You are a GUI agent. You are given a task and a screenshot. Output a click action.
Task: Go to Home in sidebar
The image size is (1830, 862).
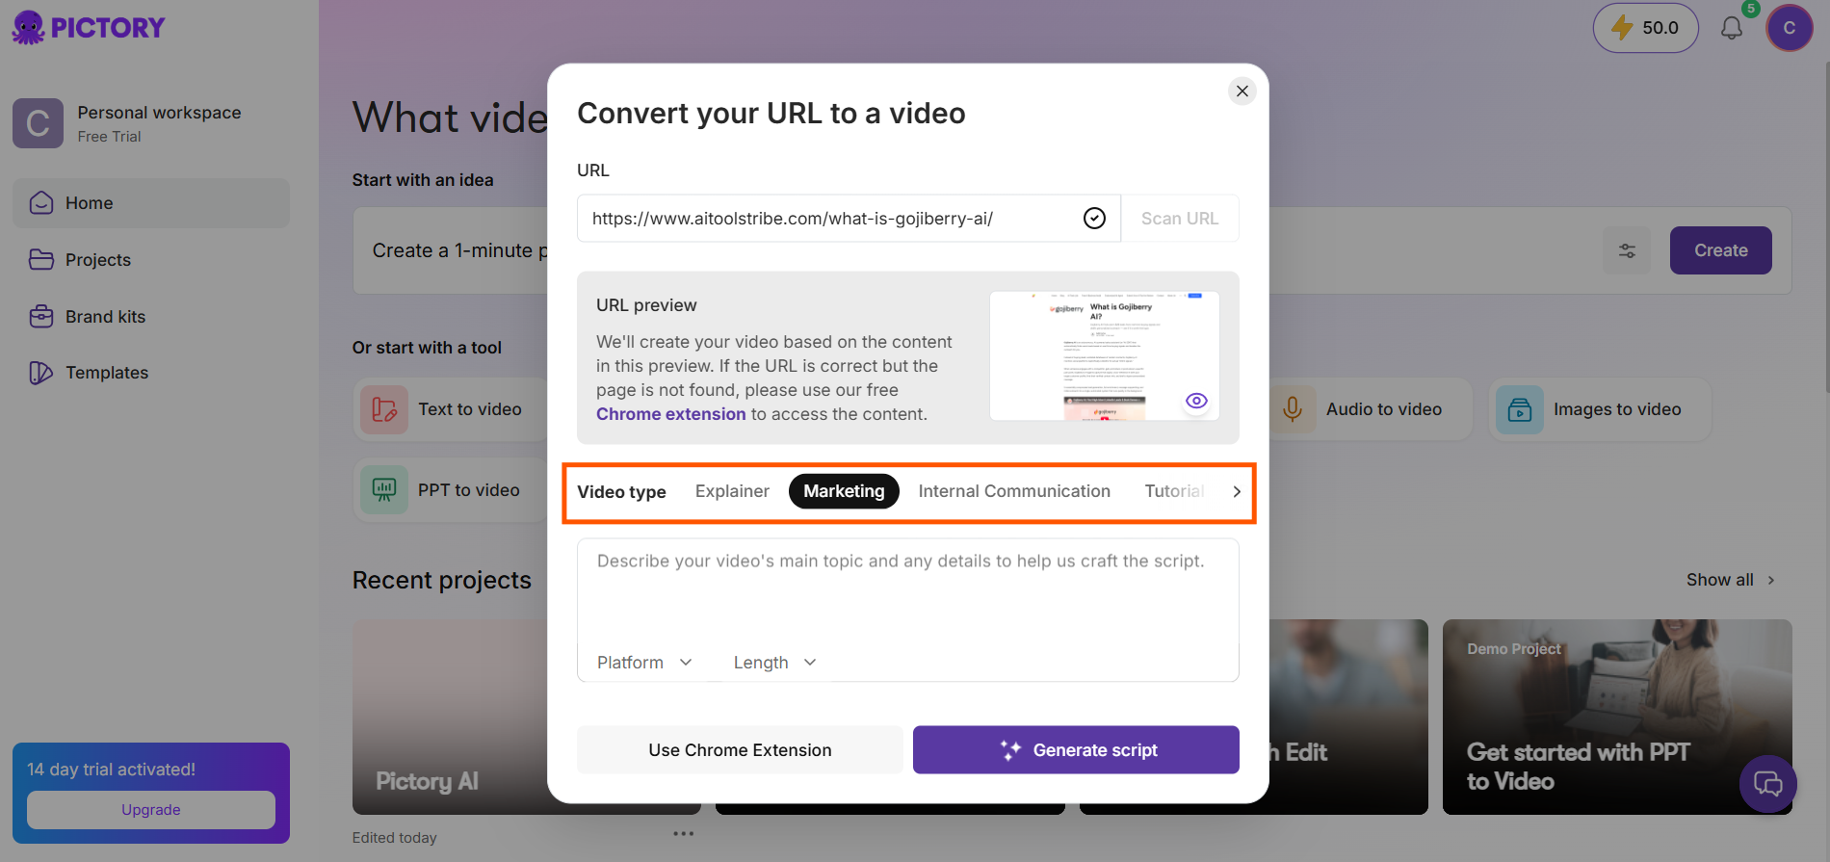pyautogui.click(x=151, y=203)
